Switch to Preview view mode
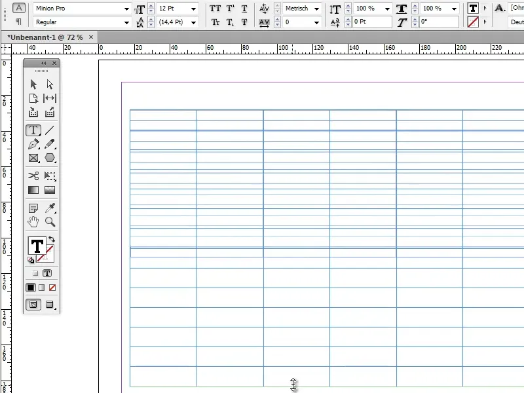This screenshot has width=524, height=393. pyautogui.click(x=50, y=305)
